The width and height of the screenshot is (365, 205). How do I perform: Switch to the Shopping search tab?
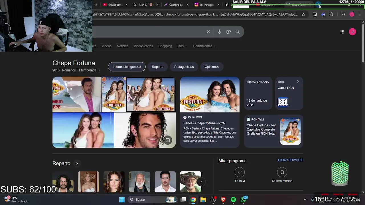tap(165, 46)
